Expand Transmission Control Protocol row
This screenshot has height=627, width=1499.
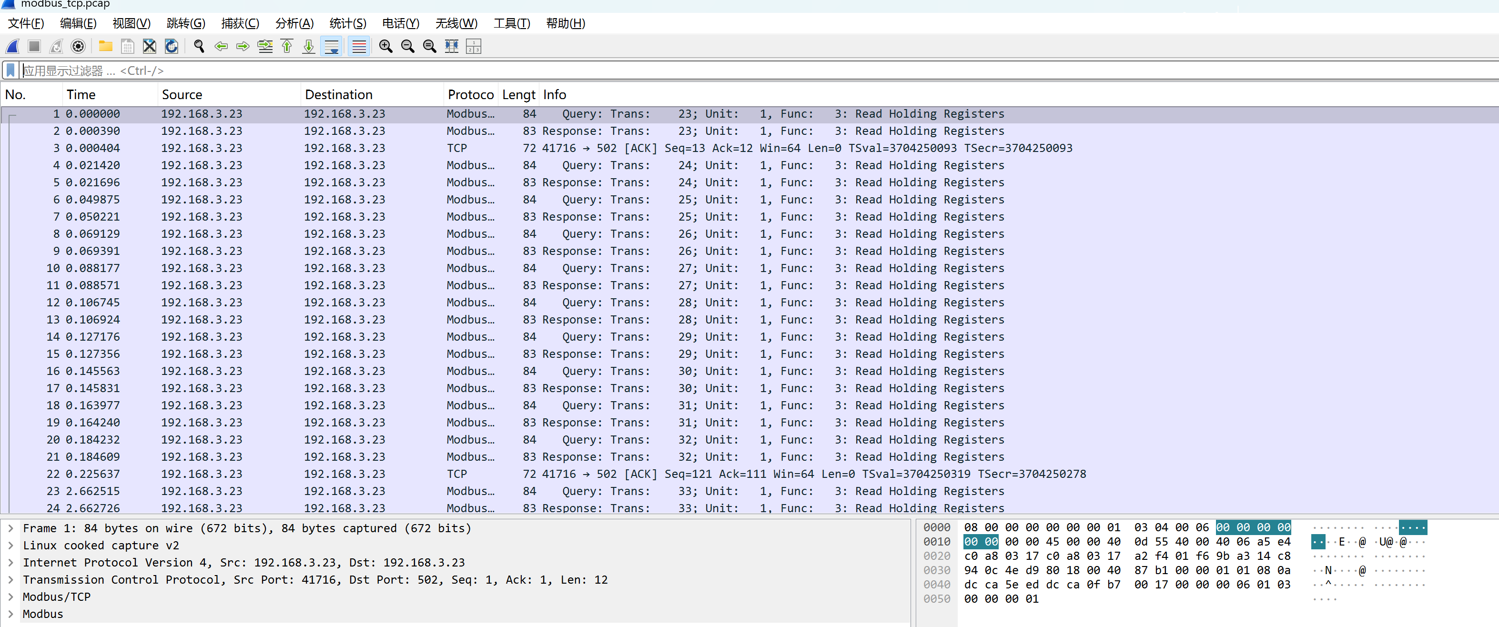pyautogui.click(x=10, y=580)
